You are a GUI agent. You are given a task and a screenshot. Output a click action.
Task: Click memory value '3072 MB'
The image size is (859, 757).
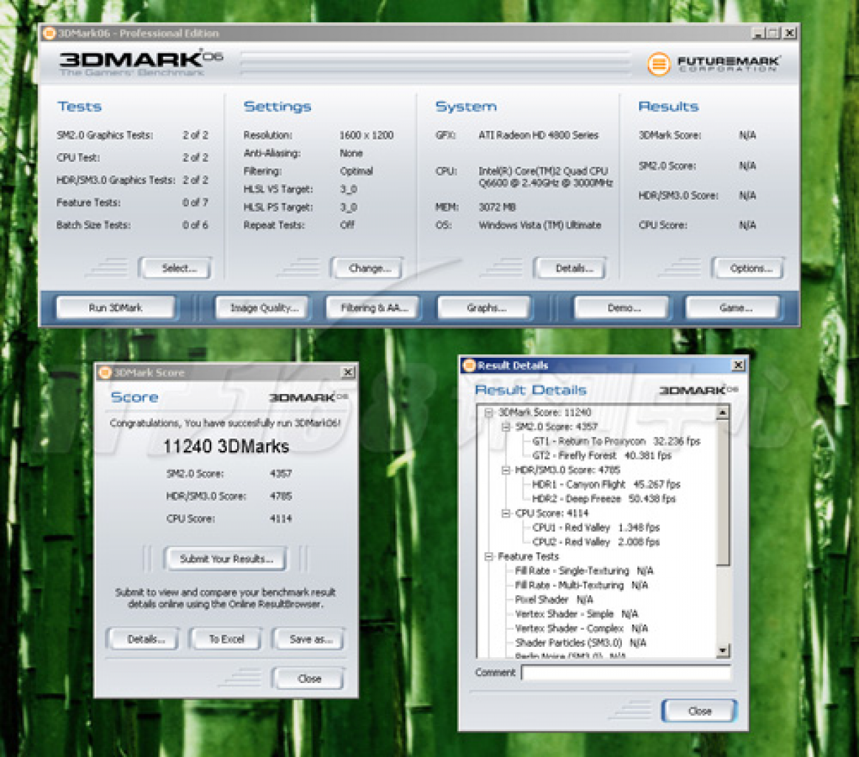[x=497, y=207]
